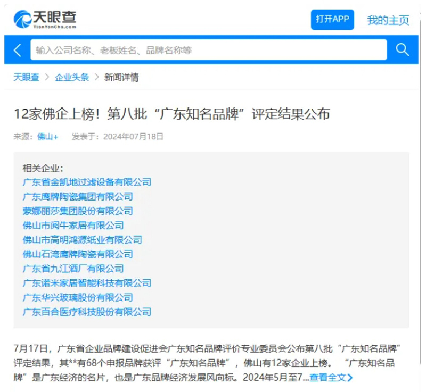Open source link 佛山+
This screenshot has width=426, height=392.
pos(48,137)
